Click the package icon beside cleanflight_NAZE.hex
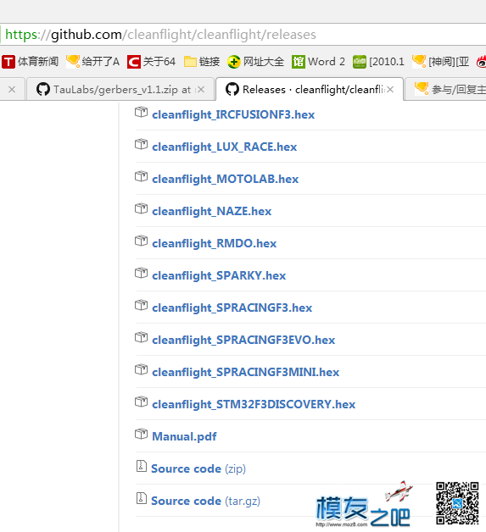The height and width of the screenshot is (532, 486). click(141, 208)
